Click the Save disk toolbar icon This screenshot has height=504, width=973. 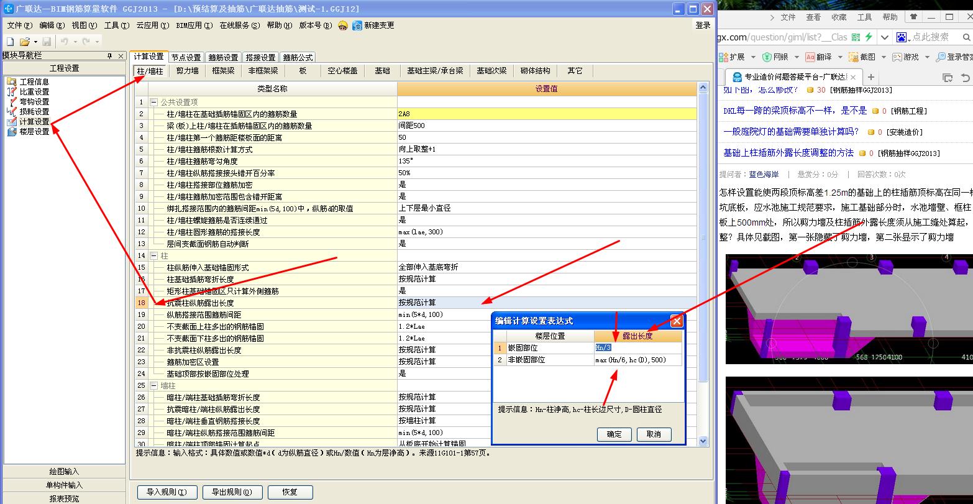(x=47, y=42)
